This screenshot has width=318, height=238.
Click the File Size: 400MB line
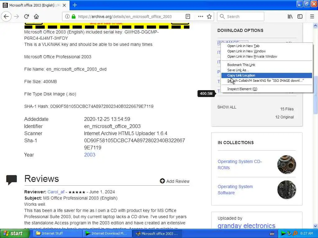pyautogui.click(x=41, y=82)
